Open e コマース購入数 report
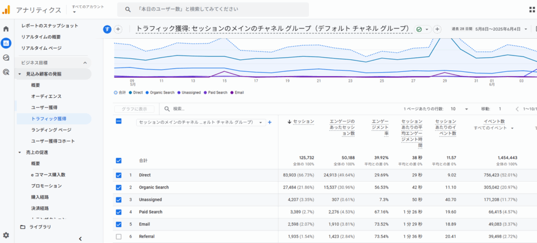This screenshot has width=537, height=243. (x=48, y=175)
